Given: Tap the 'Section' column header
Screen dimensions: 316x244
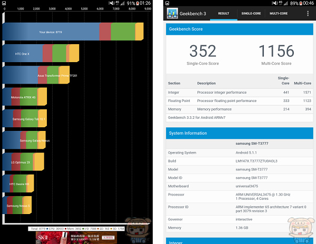Looking at the screenshot, I should (174, 83).
